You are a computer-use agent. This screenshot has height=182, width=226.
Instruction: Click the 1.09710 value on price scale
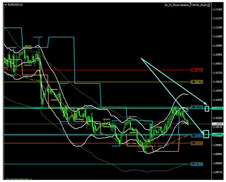pos(218,172)
